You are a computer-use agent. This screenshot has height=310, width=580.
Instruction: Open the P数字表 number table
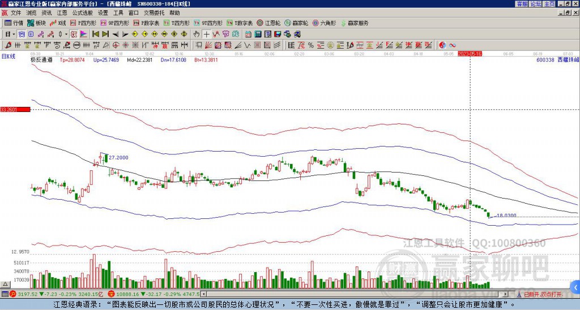[146, 23]
